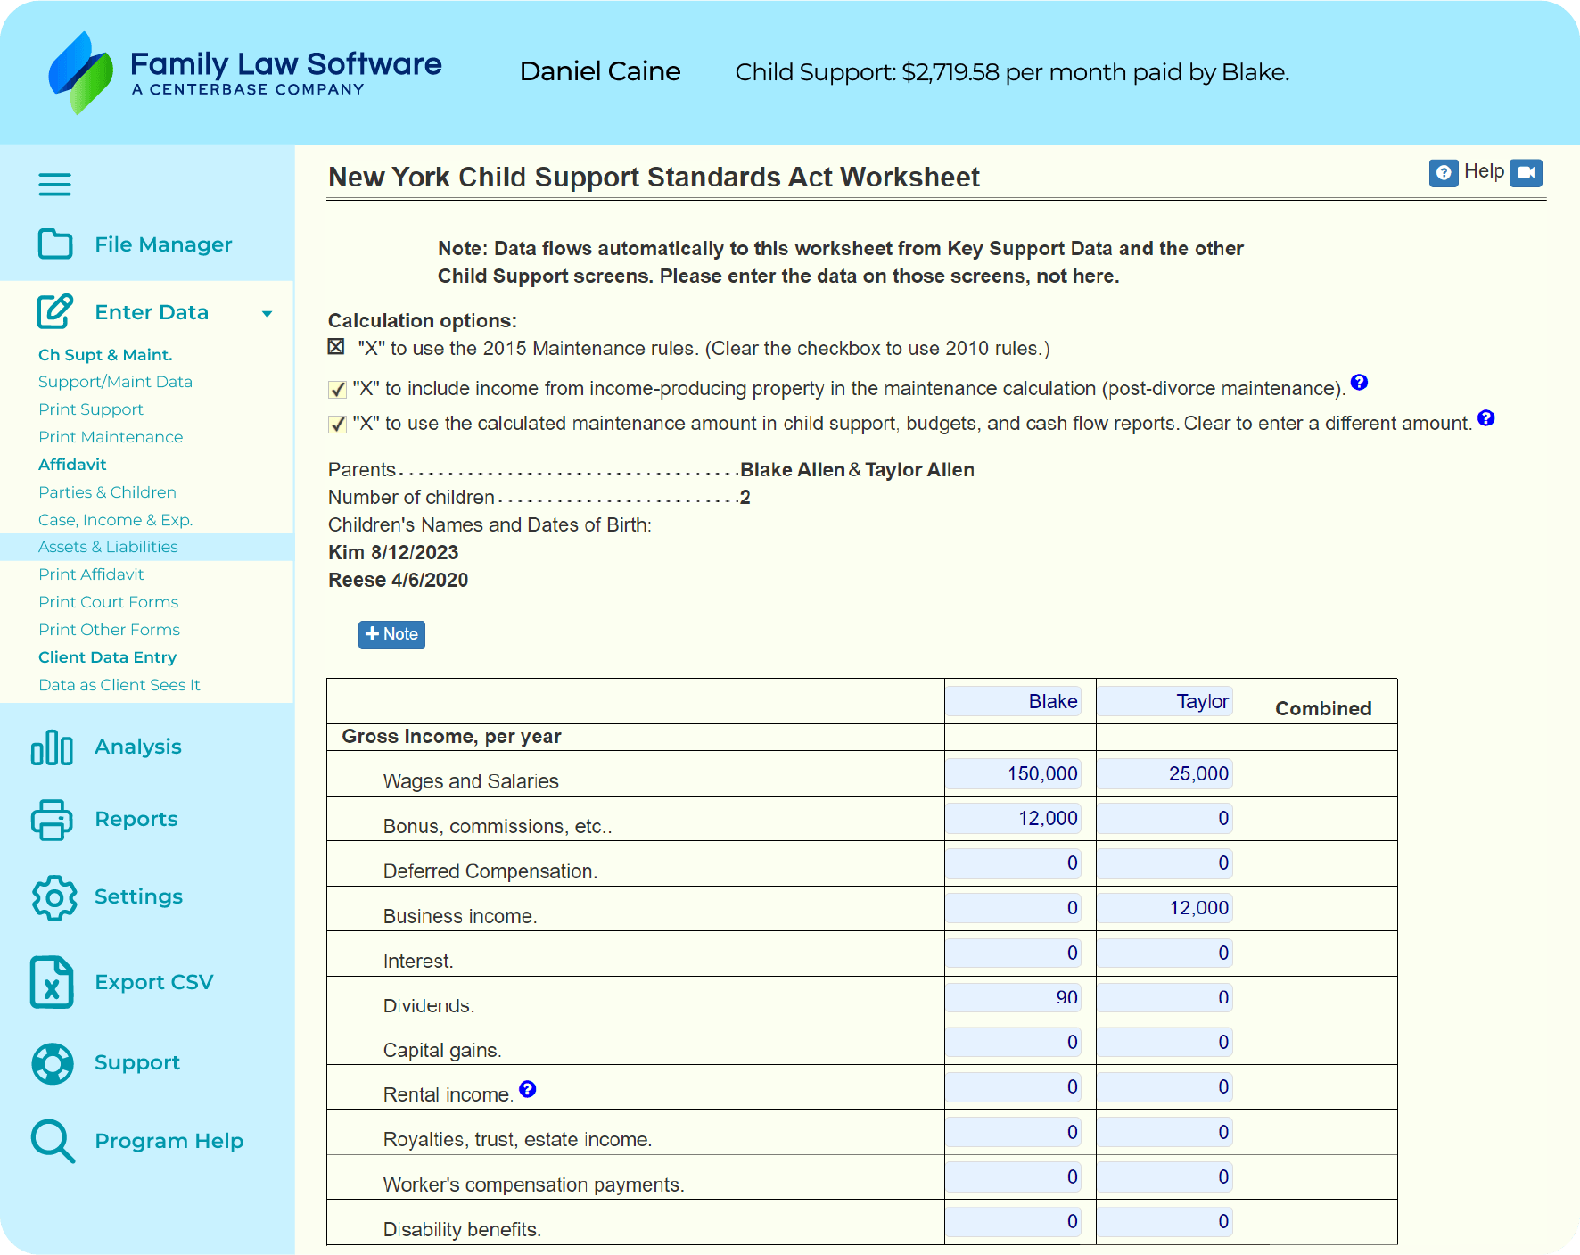Open Settings gear icon
Screen dimensions: 1580x1255
coord(53,897)
